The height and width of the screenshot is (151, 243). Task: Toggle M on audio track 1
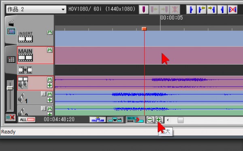(x=50, y=94)
